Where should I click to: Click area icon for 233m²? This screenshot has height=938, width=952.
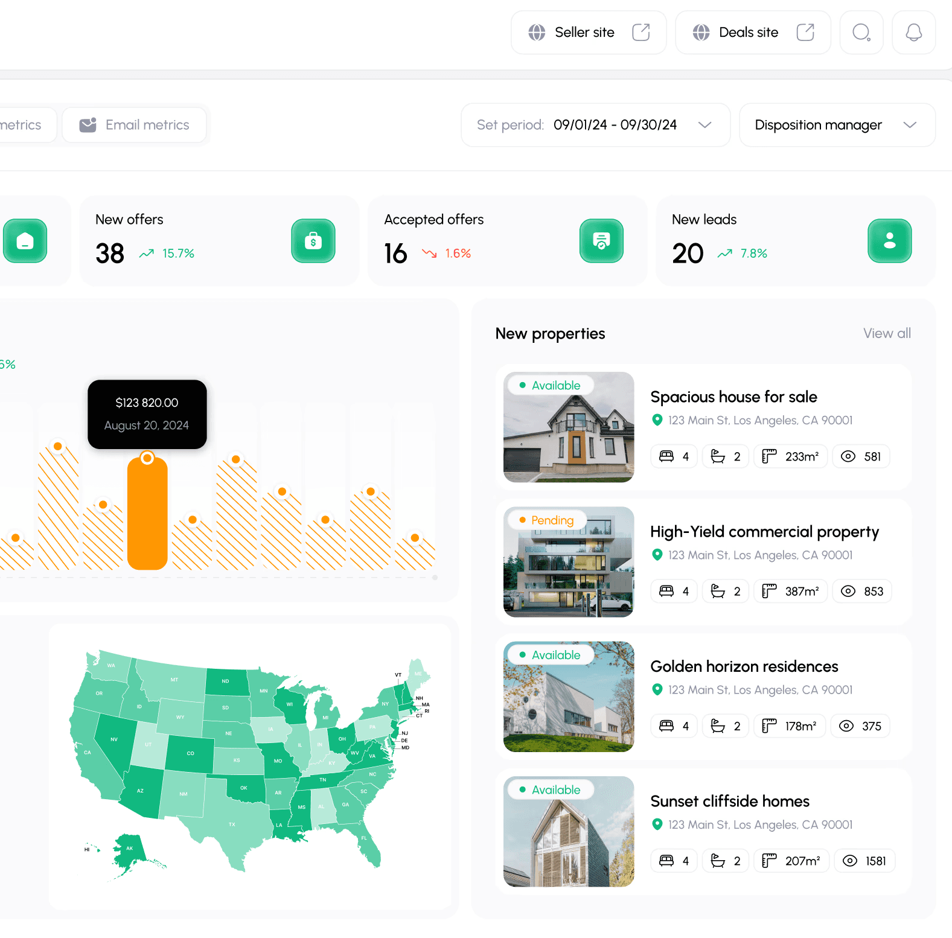[769, 457]
